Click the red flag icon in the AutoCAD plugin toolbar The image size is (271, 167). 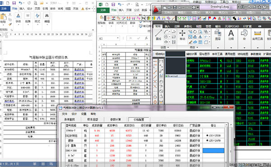point(210,18)
